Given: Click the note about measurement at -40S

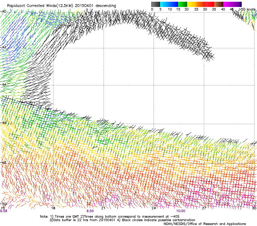Looking at the screenshot, I should 130,217.
